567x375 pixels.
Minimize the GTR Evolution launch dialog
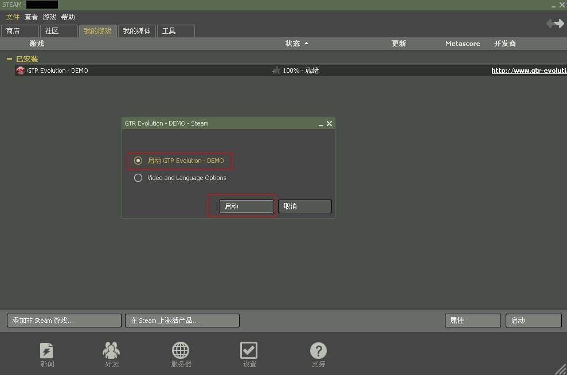tap(320, 124)
